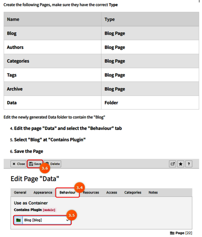Viewport: 202px width, 237px height.
Task: Click the X icon on Close
Action: (x=14, y=164)
